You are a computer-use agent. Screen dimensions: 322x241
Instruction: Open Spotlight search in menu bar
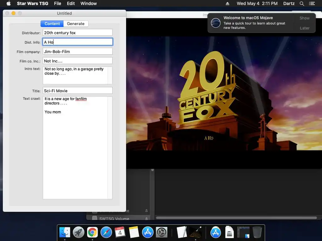pos(302,3)
